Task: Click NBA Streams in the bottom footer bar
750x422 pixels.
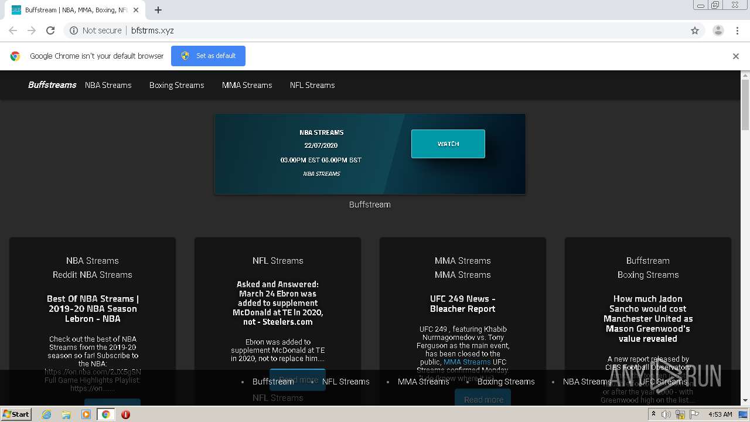Action: pos(587,382)
